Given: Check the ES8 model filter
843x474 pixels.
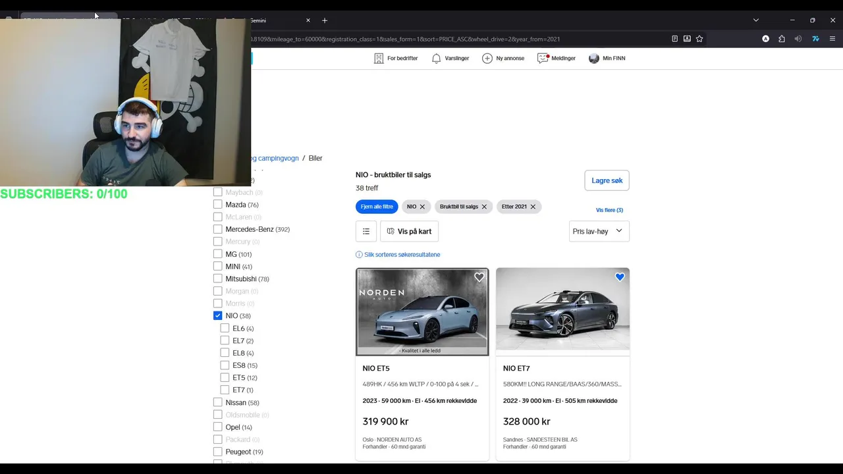Looking at the screenshot, I should 225,365.
